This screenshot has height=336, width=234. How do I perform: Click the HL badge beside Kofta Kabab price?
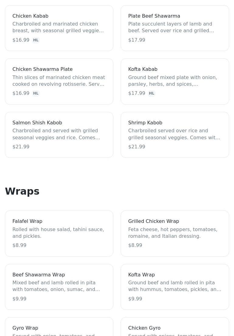152,93
